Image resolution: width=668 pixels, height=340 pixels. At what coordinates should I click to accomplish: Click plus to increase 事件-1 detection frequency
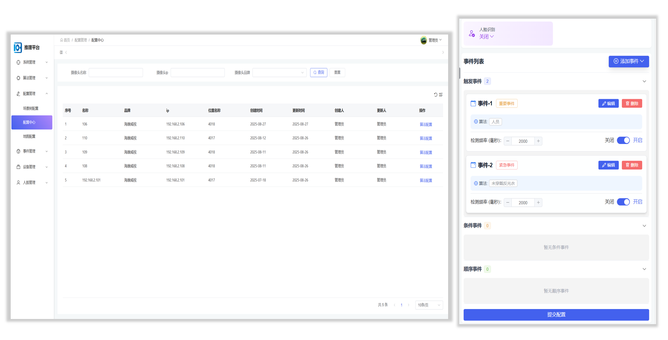click(538, 141)
